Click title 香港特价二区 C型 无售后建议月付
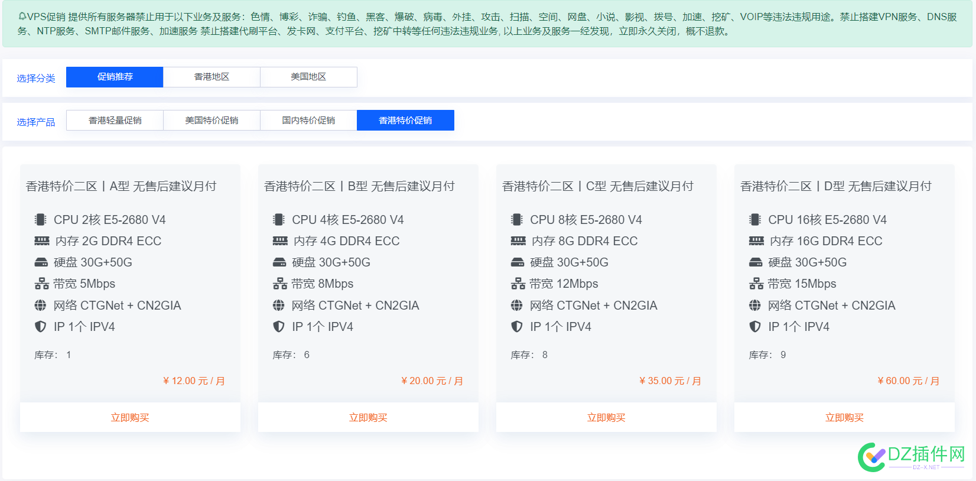 (597, 187)
